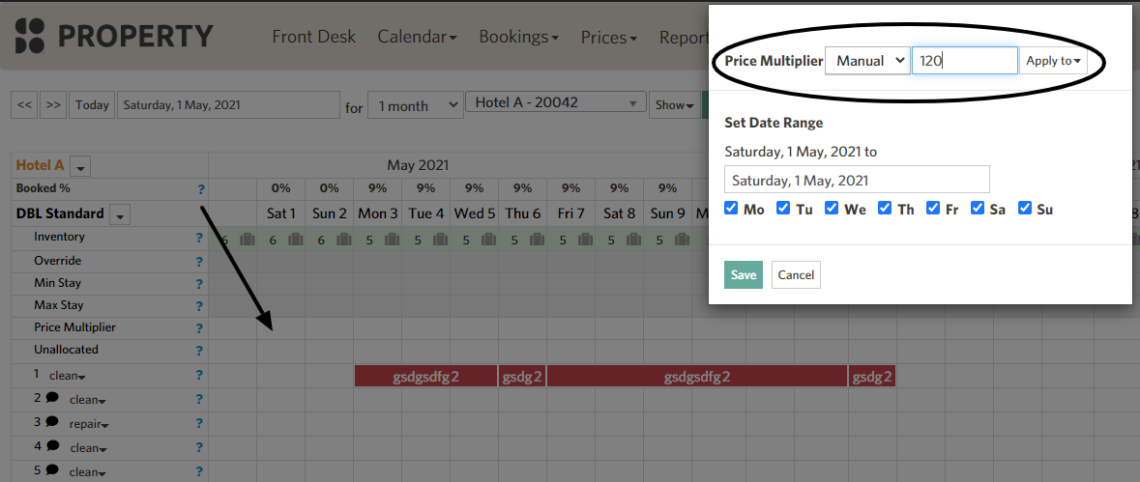
Task: Click the PROPERTY logo icon
Action: pyautogui.click(x=30, y=36)
